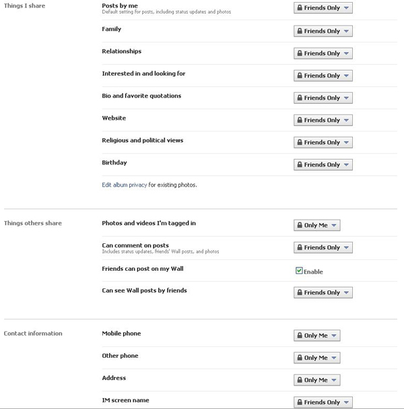Viewport: 404px width, 409px height.
Task: Open Interested in and looking for dropdown
Action: pos(323,75)
